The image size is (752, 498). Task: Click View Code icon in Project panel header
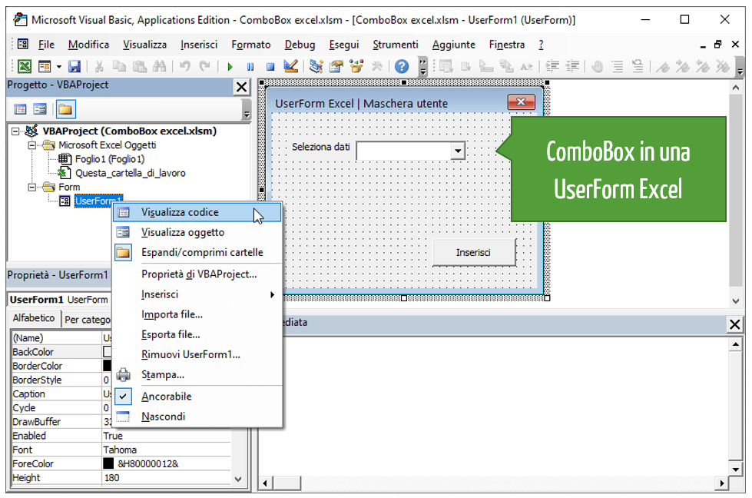20,109
